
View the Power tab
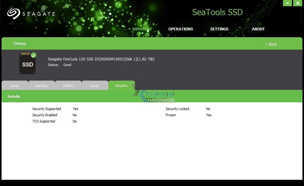(95, 86)
